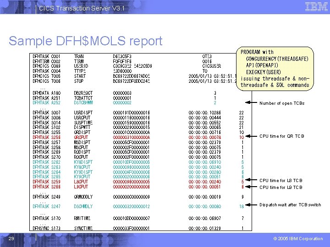The width and height of the screenshot is (330, 247).
Task: Click the 'KY8DISPT' field name
Action: pos(83,162)
